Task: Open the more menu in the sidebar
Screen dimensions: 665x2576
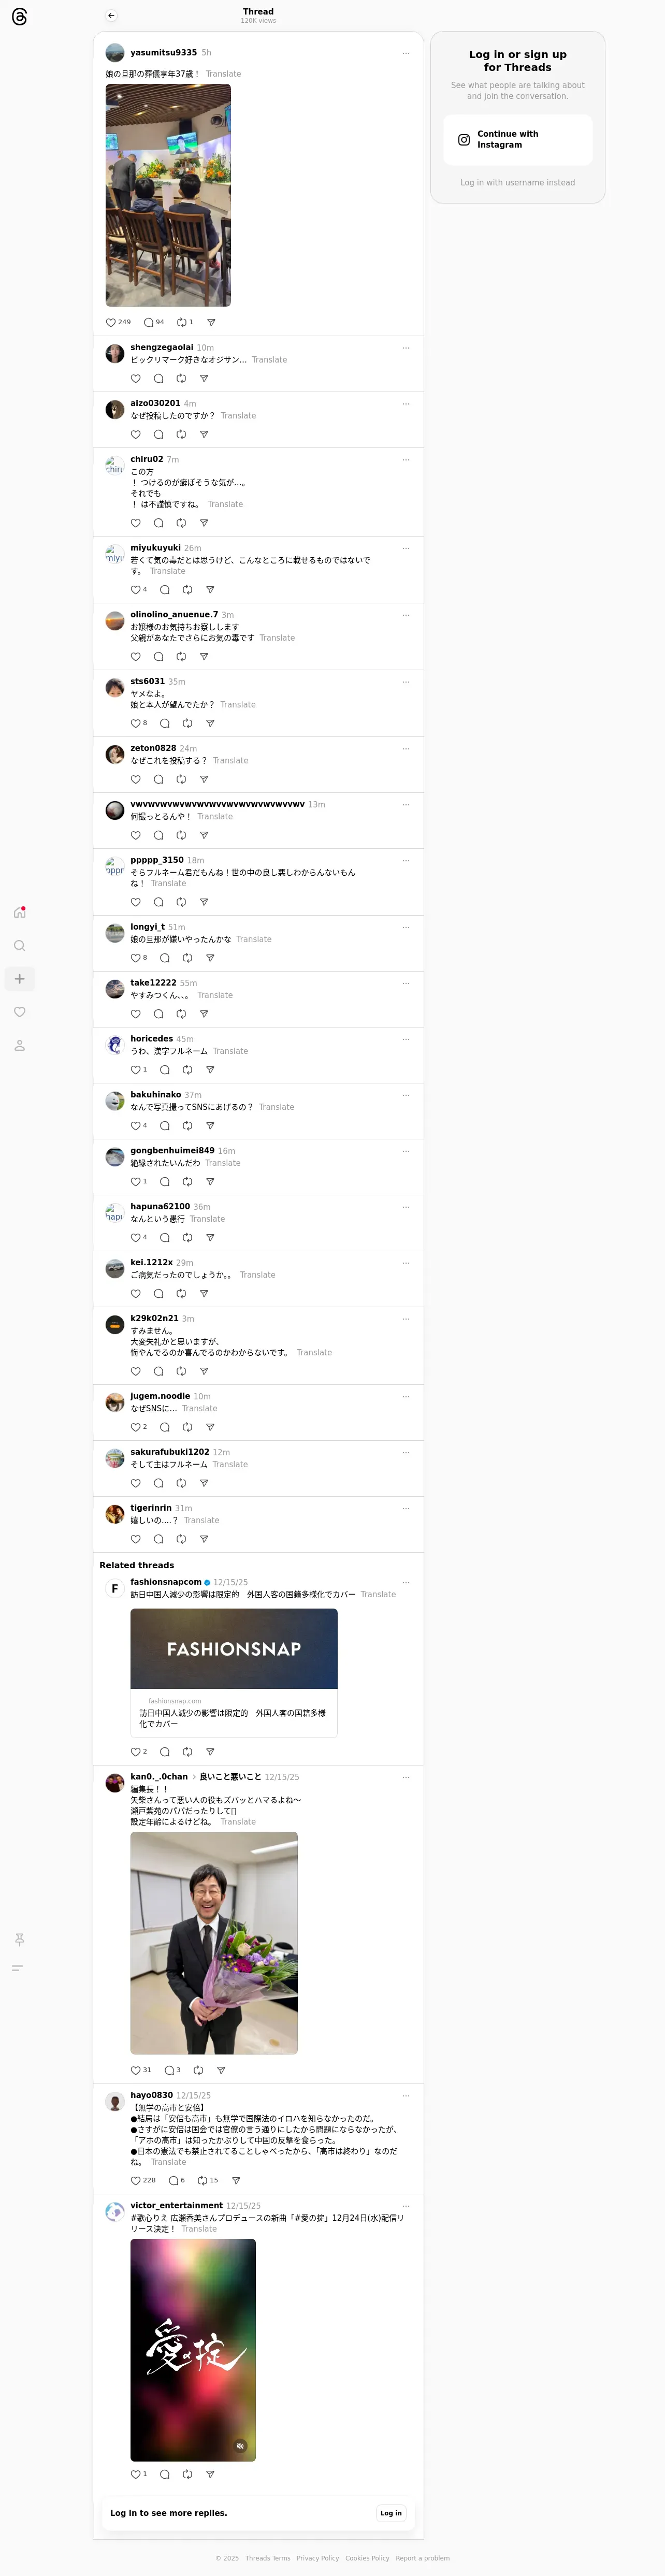Action: point(17,1968)
